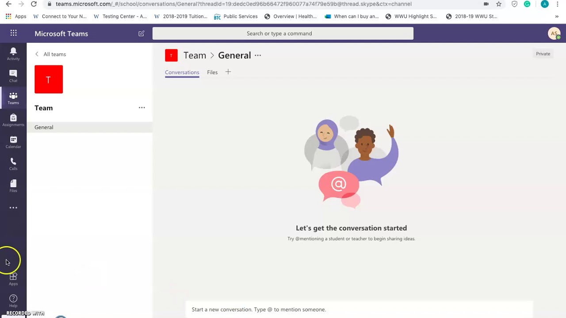Open the Connect to Your N... bookmark
Image resolution: width=566 pixels, height=318 pixels.
[x=60, y=16]
